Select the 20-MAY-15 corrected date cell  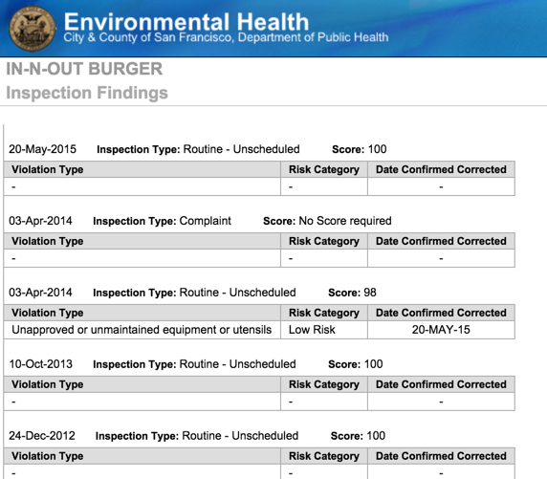[441, 330]
